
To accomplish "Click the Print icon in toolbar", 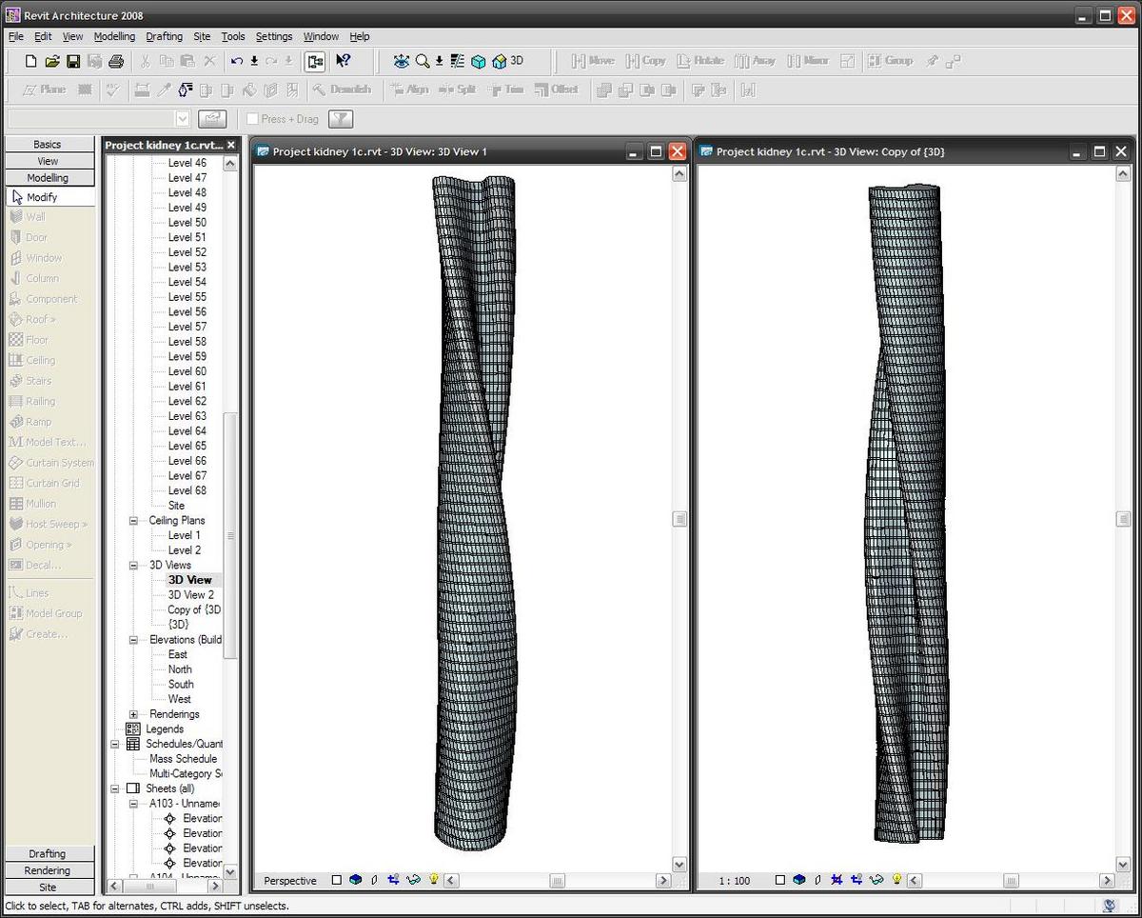I will (116, 61).
